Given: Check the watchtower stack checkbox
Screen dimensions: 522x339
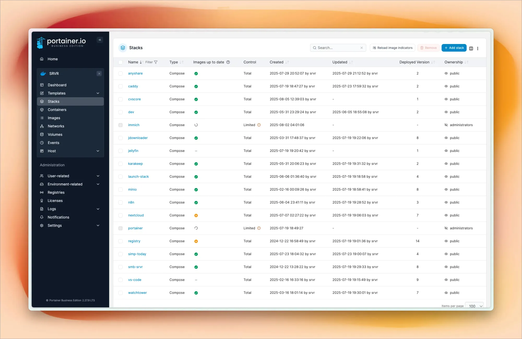Looking at the screenshot, I should pos(120,293).
